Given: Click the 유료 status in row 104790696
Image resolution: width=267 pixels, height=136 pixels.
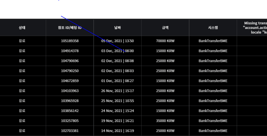Looking at the screenshot, I should pos(22,61).
